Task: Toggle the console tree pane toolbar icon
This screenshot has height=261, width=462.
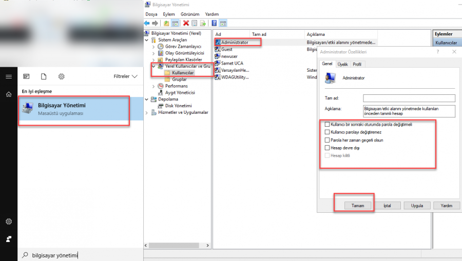Action: (x=175, y=23)
